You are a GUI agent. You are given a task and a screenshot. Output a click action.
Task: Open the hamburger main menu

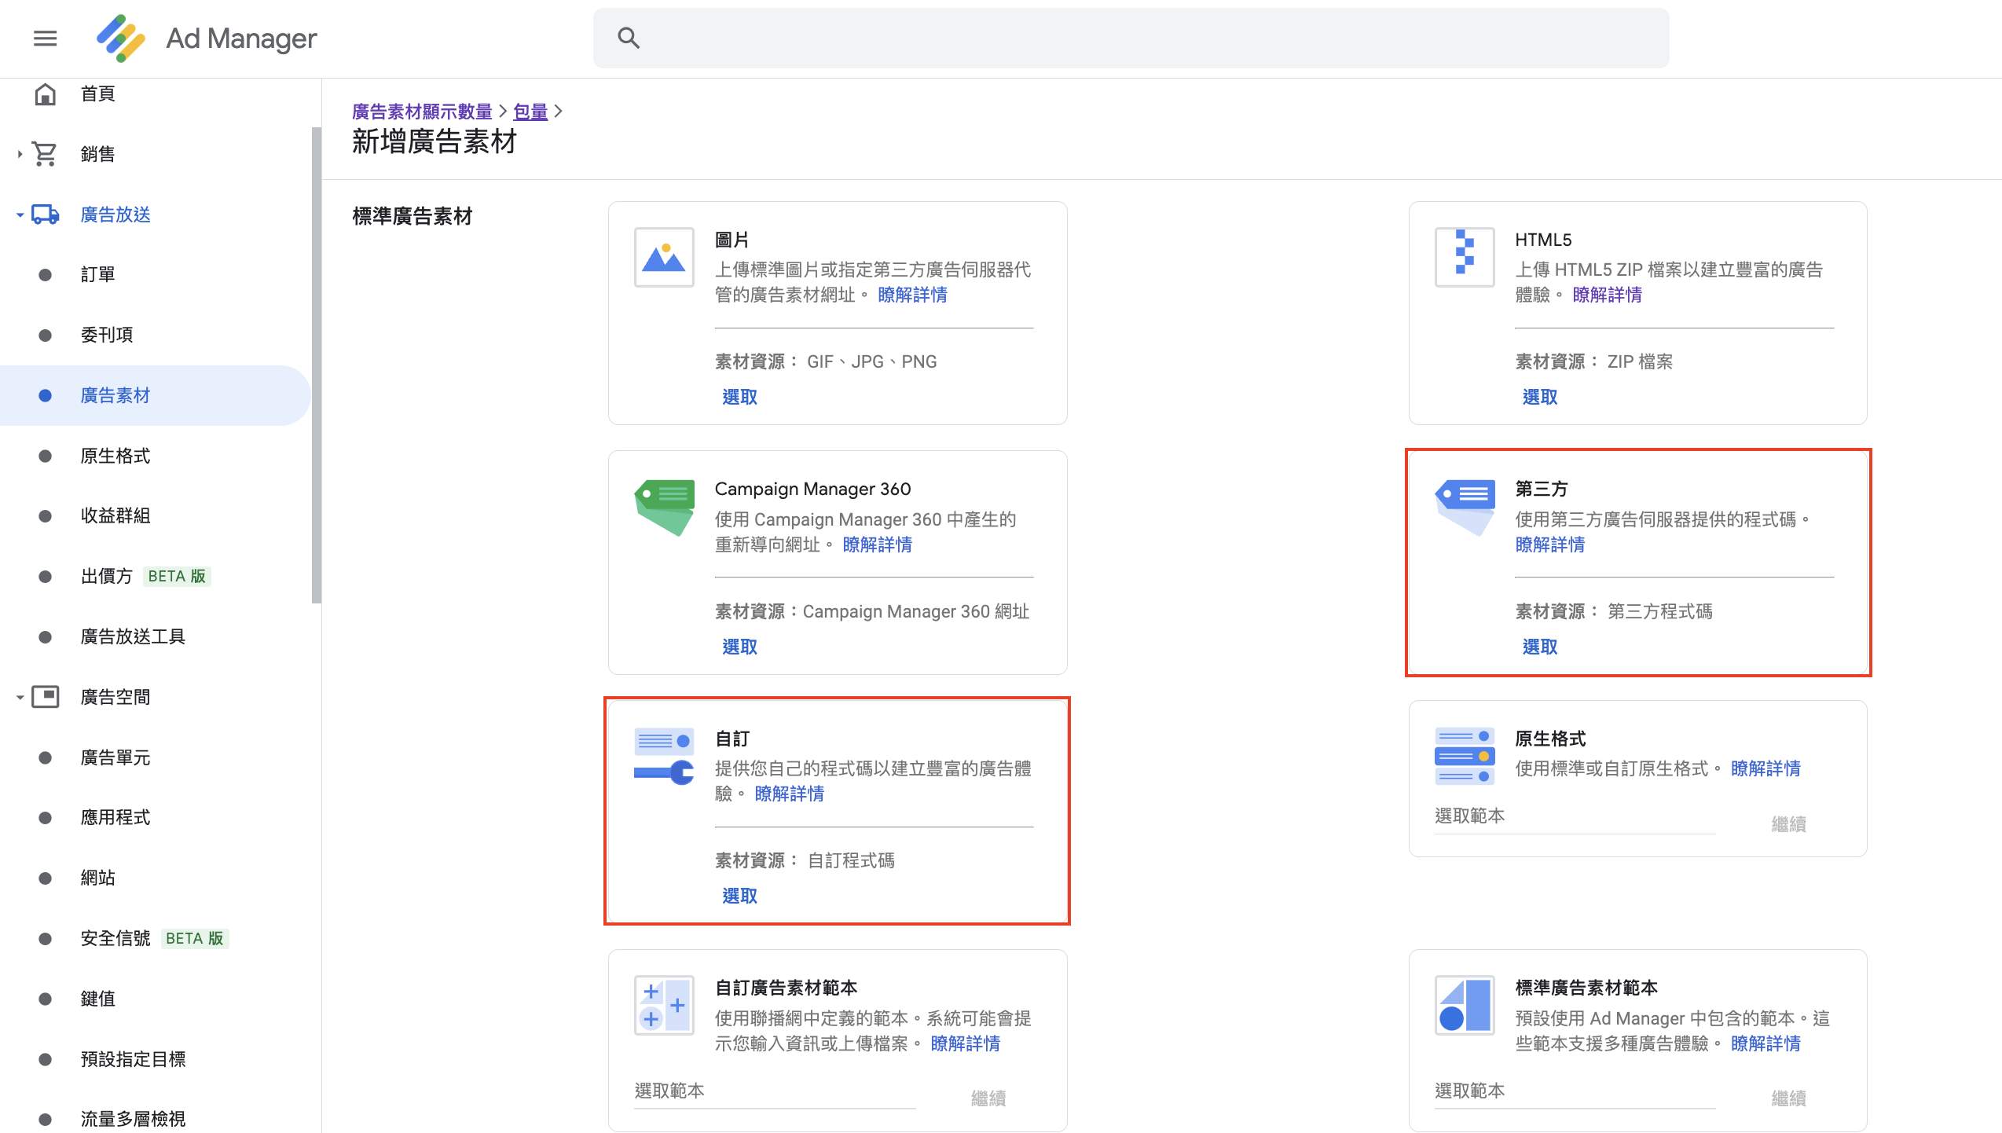click(x=46, y=38)
